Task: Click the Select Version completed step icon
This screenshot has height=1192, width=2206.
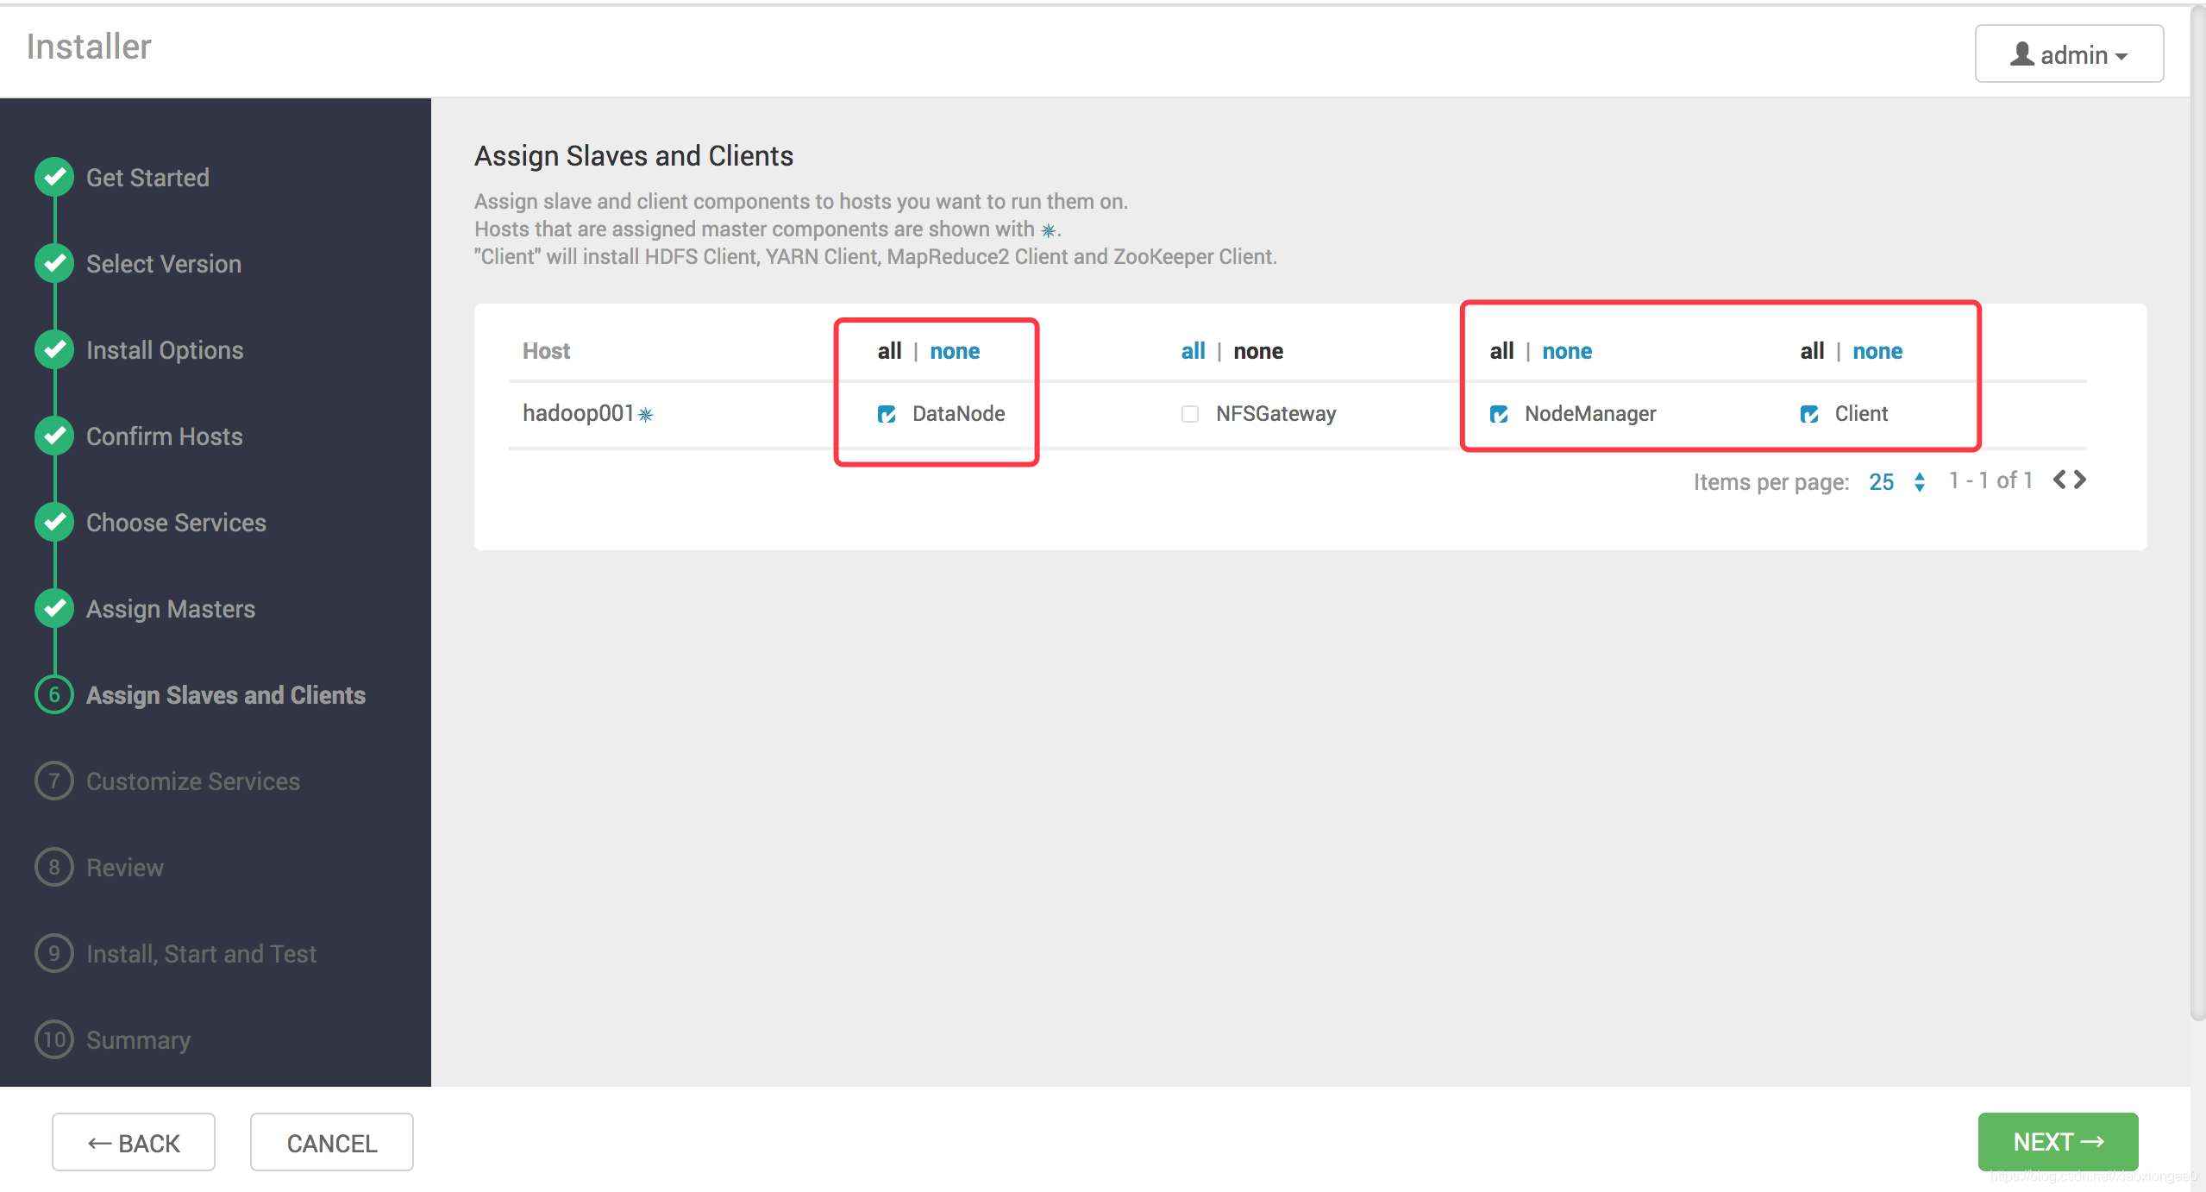Action: pos(54,263)
